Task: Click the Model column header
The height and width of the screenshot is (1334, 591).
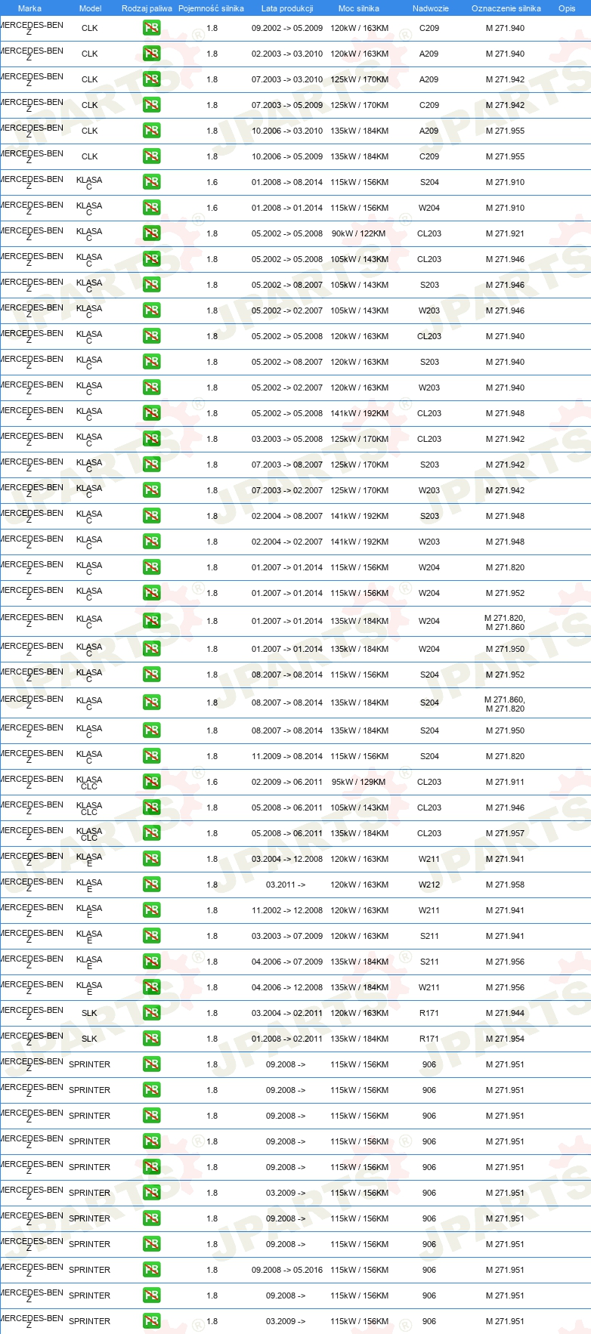Action: pyautogui.click(x=90, y=8)
